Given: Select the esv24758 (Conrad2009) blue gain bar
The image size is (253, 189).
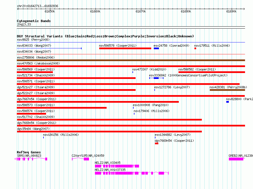Looking at the screenshot, I should [x=156, y=48].
